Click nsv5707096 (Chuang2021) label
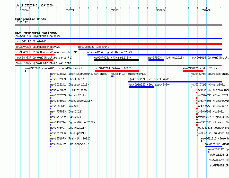The width and height of the screenshot is (229, 178). pyautogui.click(x=208, y=85)
